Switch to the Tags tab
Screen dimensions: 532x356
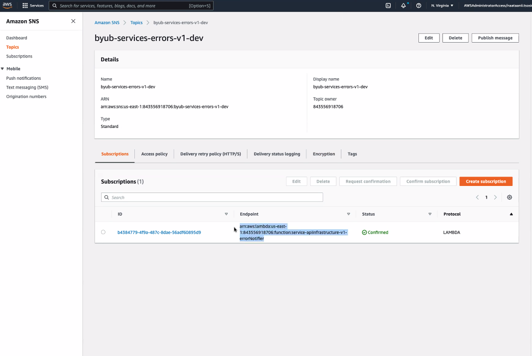(352, 154)
